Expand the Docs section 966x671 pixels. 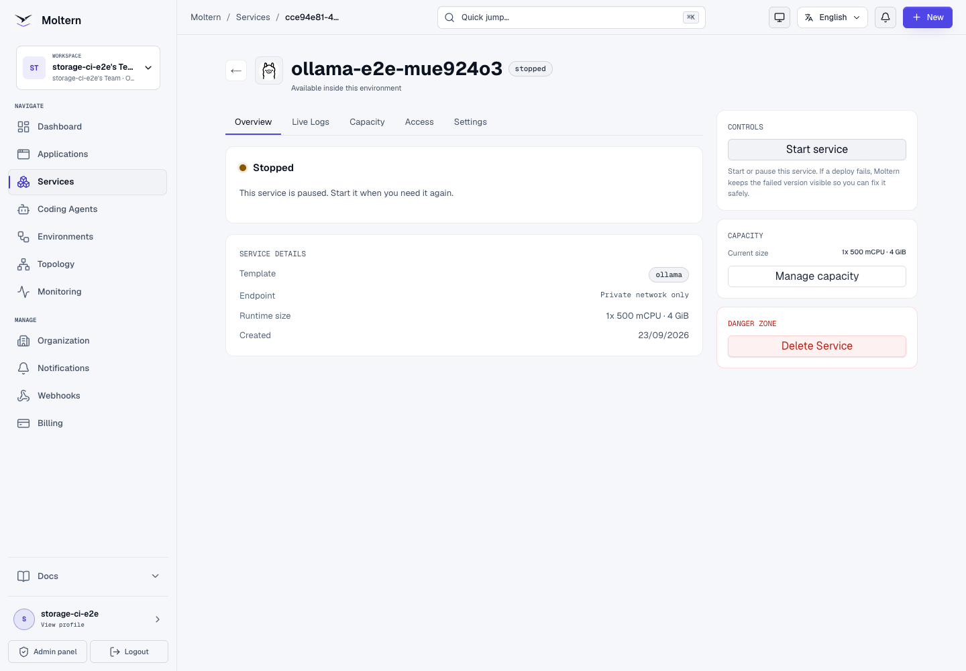pyautogui.click(x=88, y=576)
